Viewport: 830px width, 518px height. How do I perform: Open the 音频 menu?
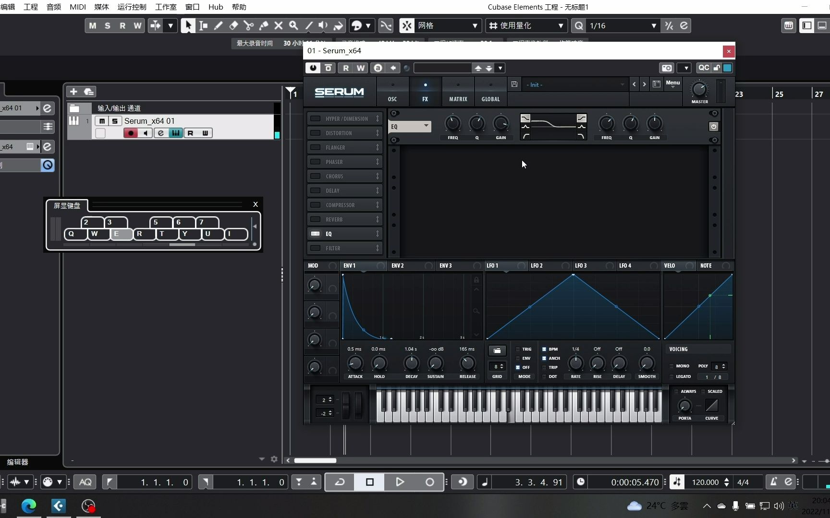pyautogui.click(x=54, y=7)
